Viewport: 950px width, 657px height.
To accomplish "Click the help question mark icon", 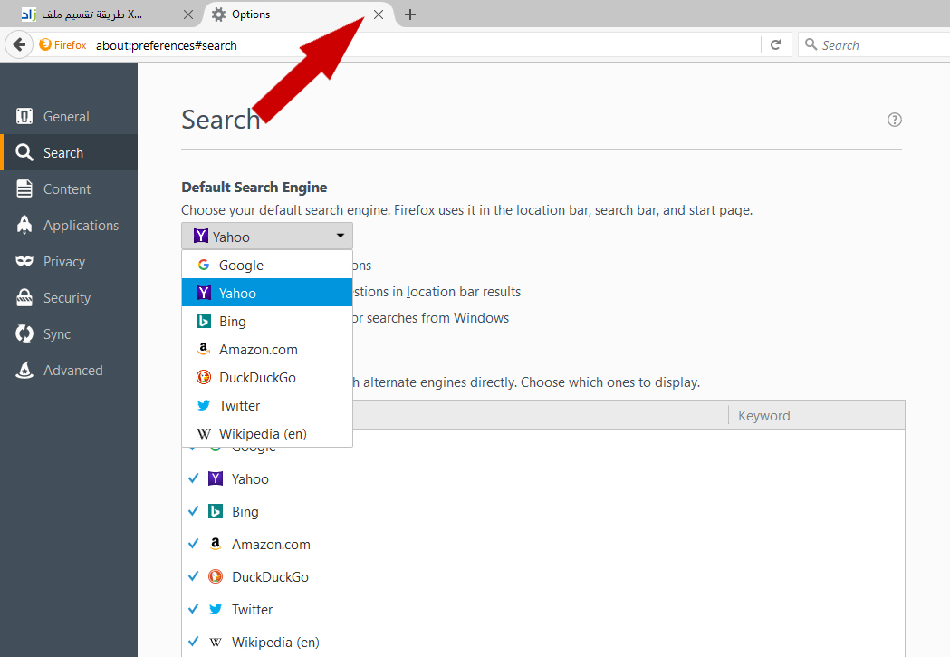I will (894, 120).
